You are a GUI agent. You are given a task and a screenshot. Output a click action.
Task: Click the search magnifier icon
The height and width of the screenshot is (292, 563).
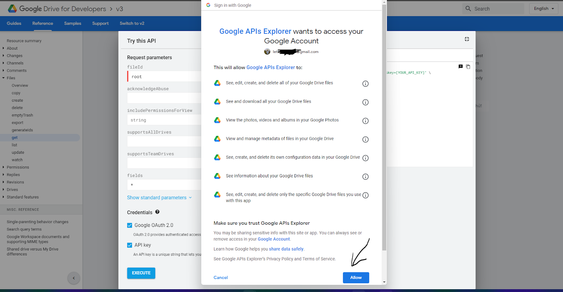(x=468, y=9)
